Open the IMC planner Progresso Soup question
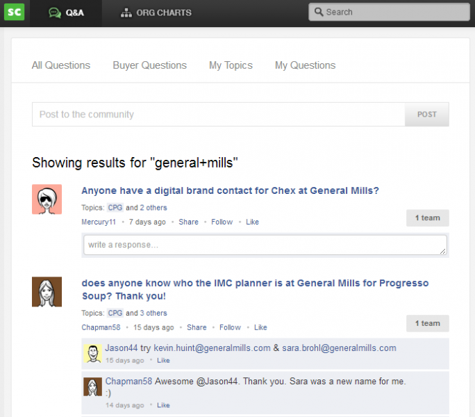This screenshot has height=417, width=475. tap(255, 289)
